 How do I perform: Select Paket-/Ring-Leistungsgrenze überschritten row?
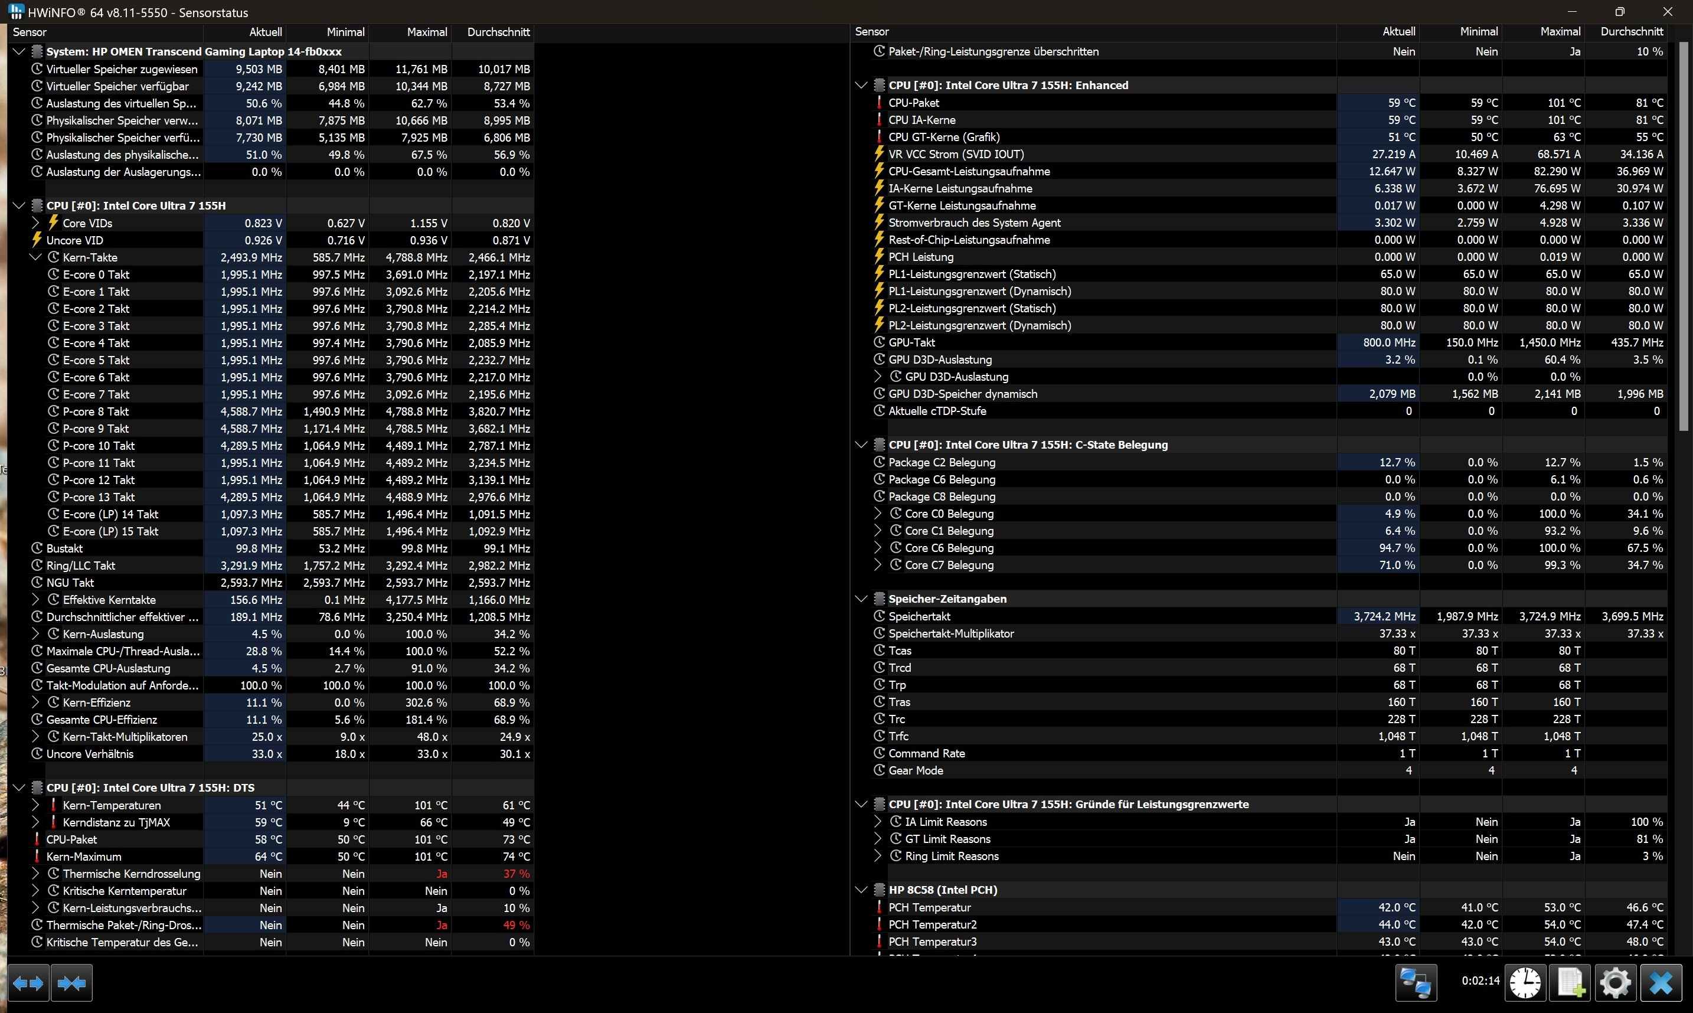click(x=1259, y=51)
